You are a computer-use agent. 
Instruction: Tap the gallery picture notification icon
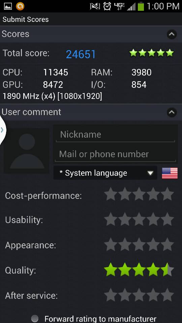8,6
